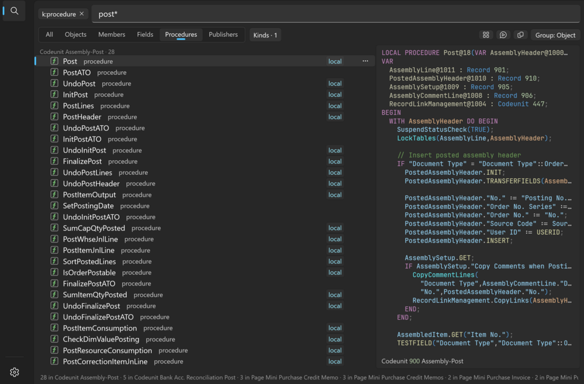Select the PostCorrectionItemJnlLine procedure row
Screen dimensions: 584x384
pyautogui.click(x=205, y=361)
